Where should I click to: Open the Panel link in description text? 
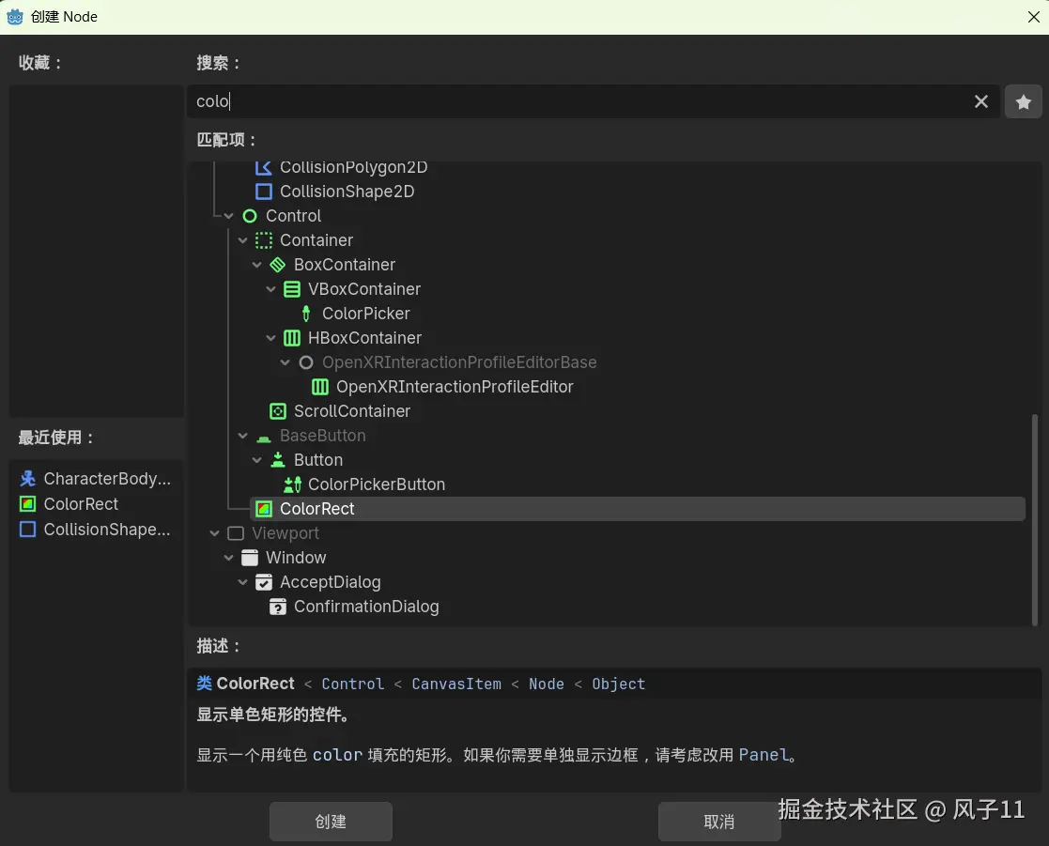tap(764, 755)
